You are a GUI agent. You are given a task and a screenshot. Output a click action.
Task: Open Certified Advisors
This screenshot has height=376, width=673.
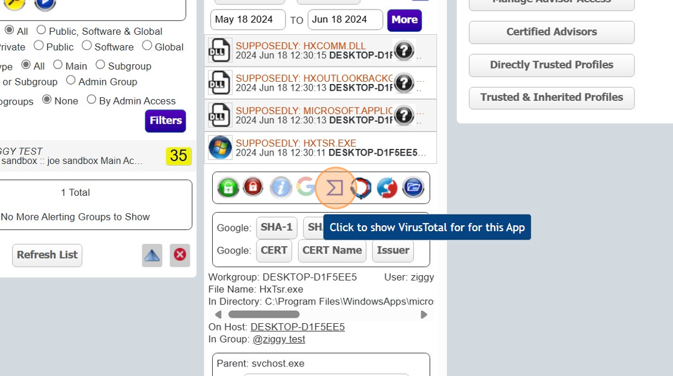tap(551, 32)
